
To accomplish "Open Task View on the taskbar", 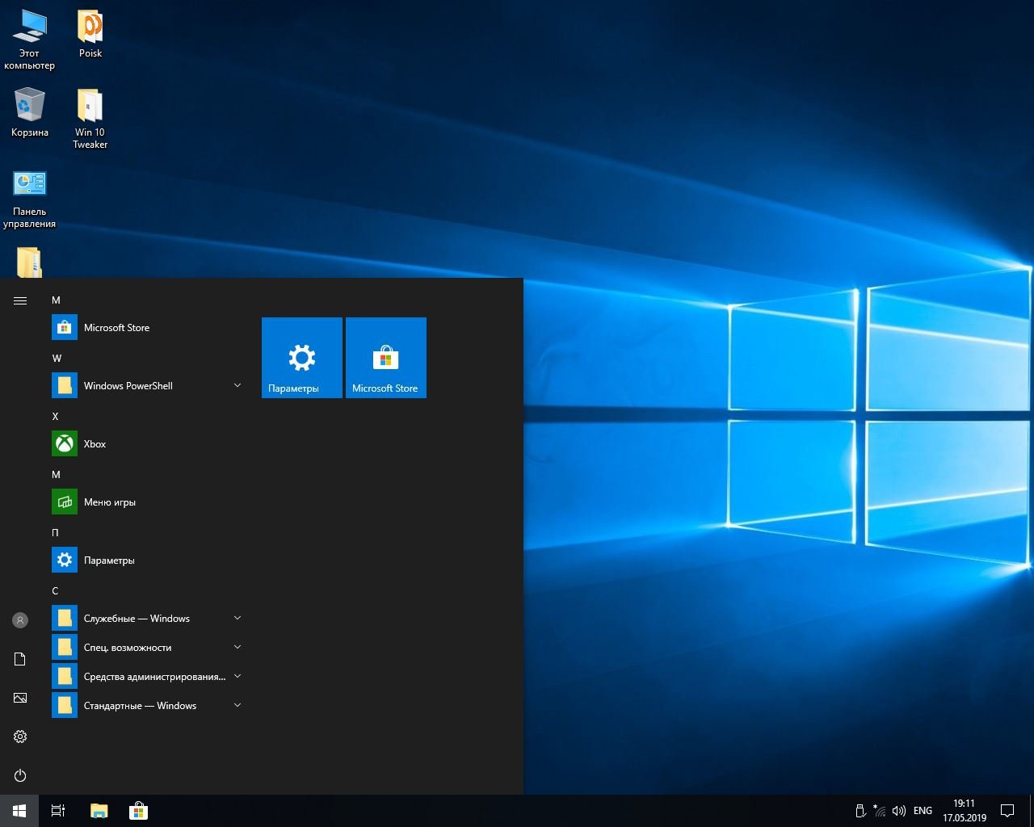I will 58,811.
